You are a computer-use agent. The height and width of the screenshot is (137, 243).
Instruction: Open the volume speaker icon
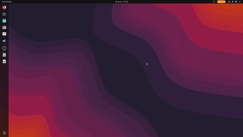[233, 2]
